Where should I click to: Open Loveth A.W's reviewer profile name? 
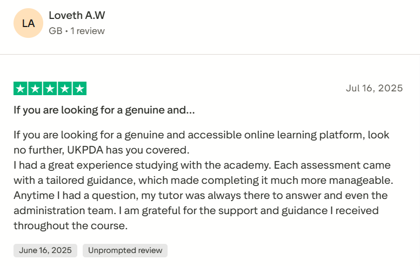pyautogui.click(x=77, y=16)
